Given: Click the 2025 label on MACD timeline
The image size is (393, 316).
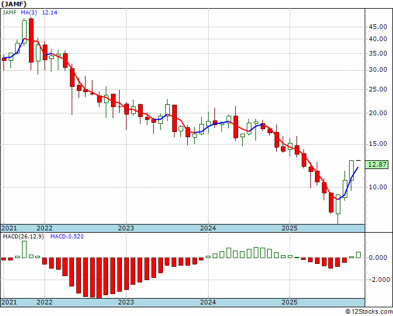Looking at the screenshot, I should click(290, 302).
